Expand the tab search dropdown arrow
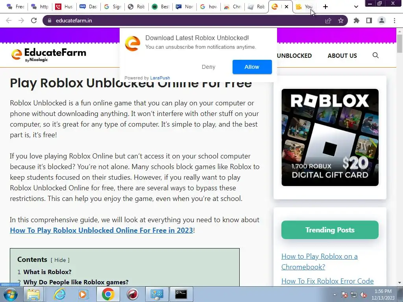The height and width of the screenshot is (302, 403). click(356, 7)
